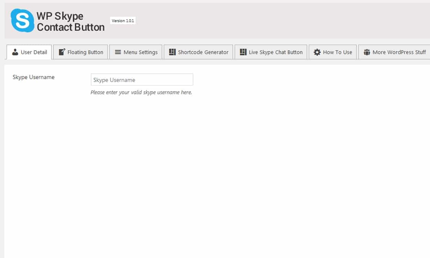The height and width of the screenshot is (258, 430).
Task: Click the 'Please enter your valid skype username' hint
Action: pos(141,93)
